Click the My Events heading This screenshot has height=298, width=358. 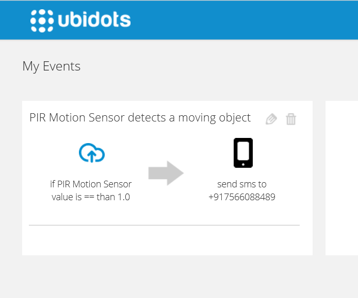tap(52, 66)
